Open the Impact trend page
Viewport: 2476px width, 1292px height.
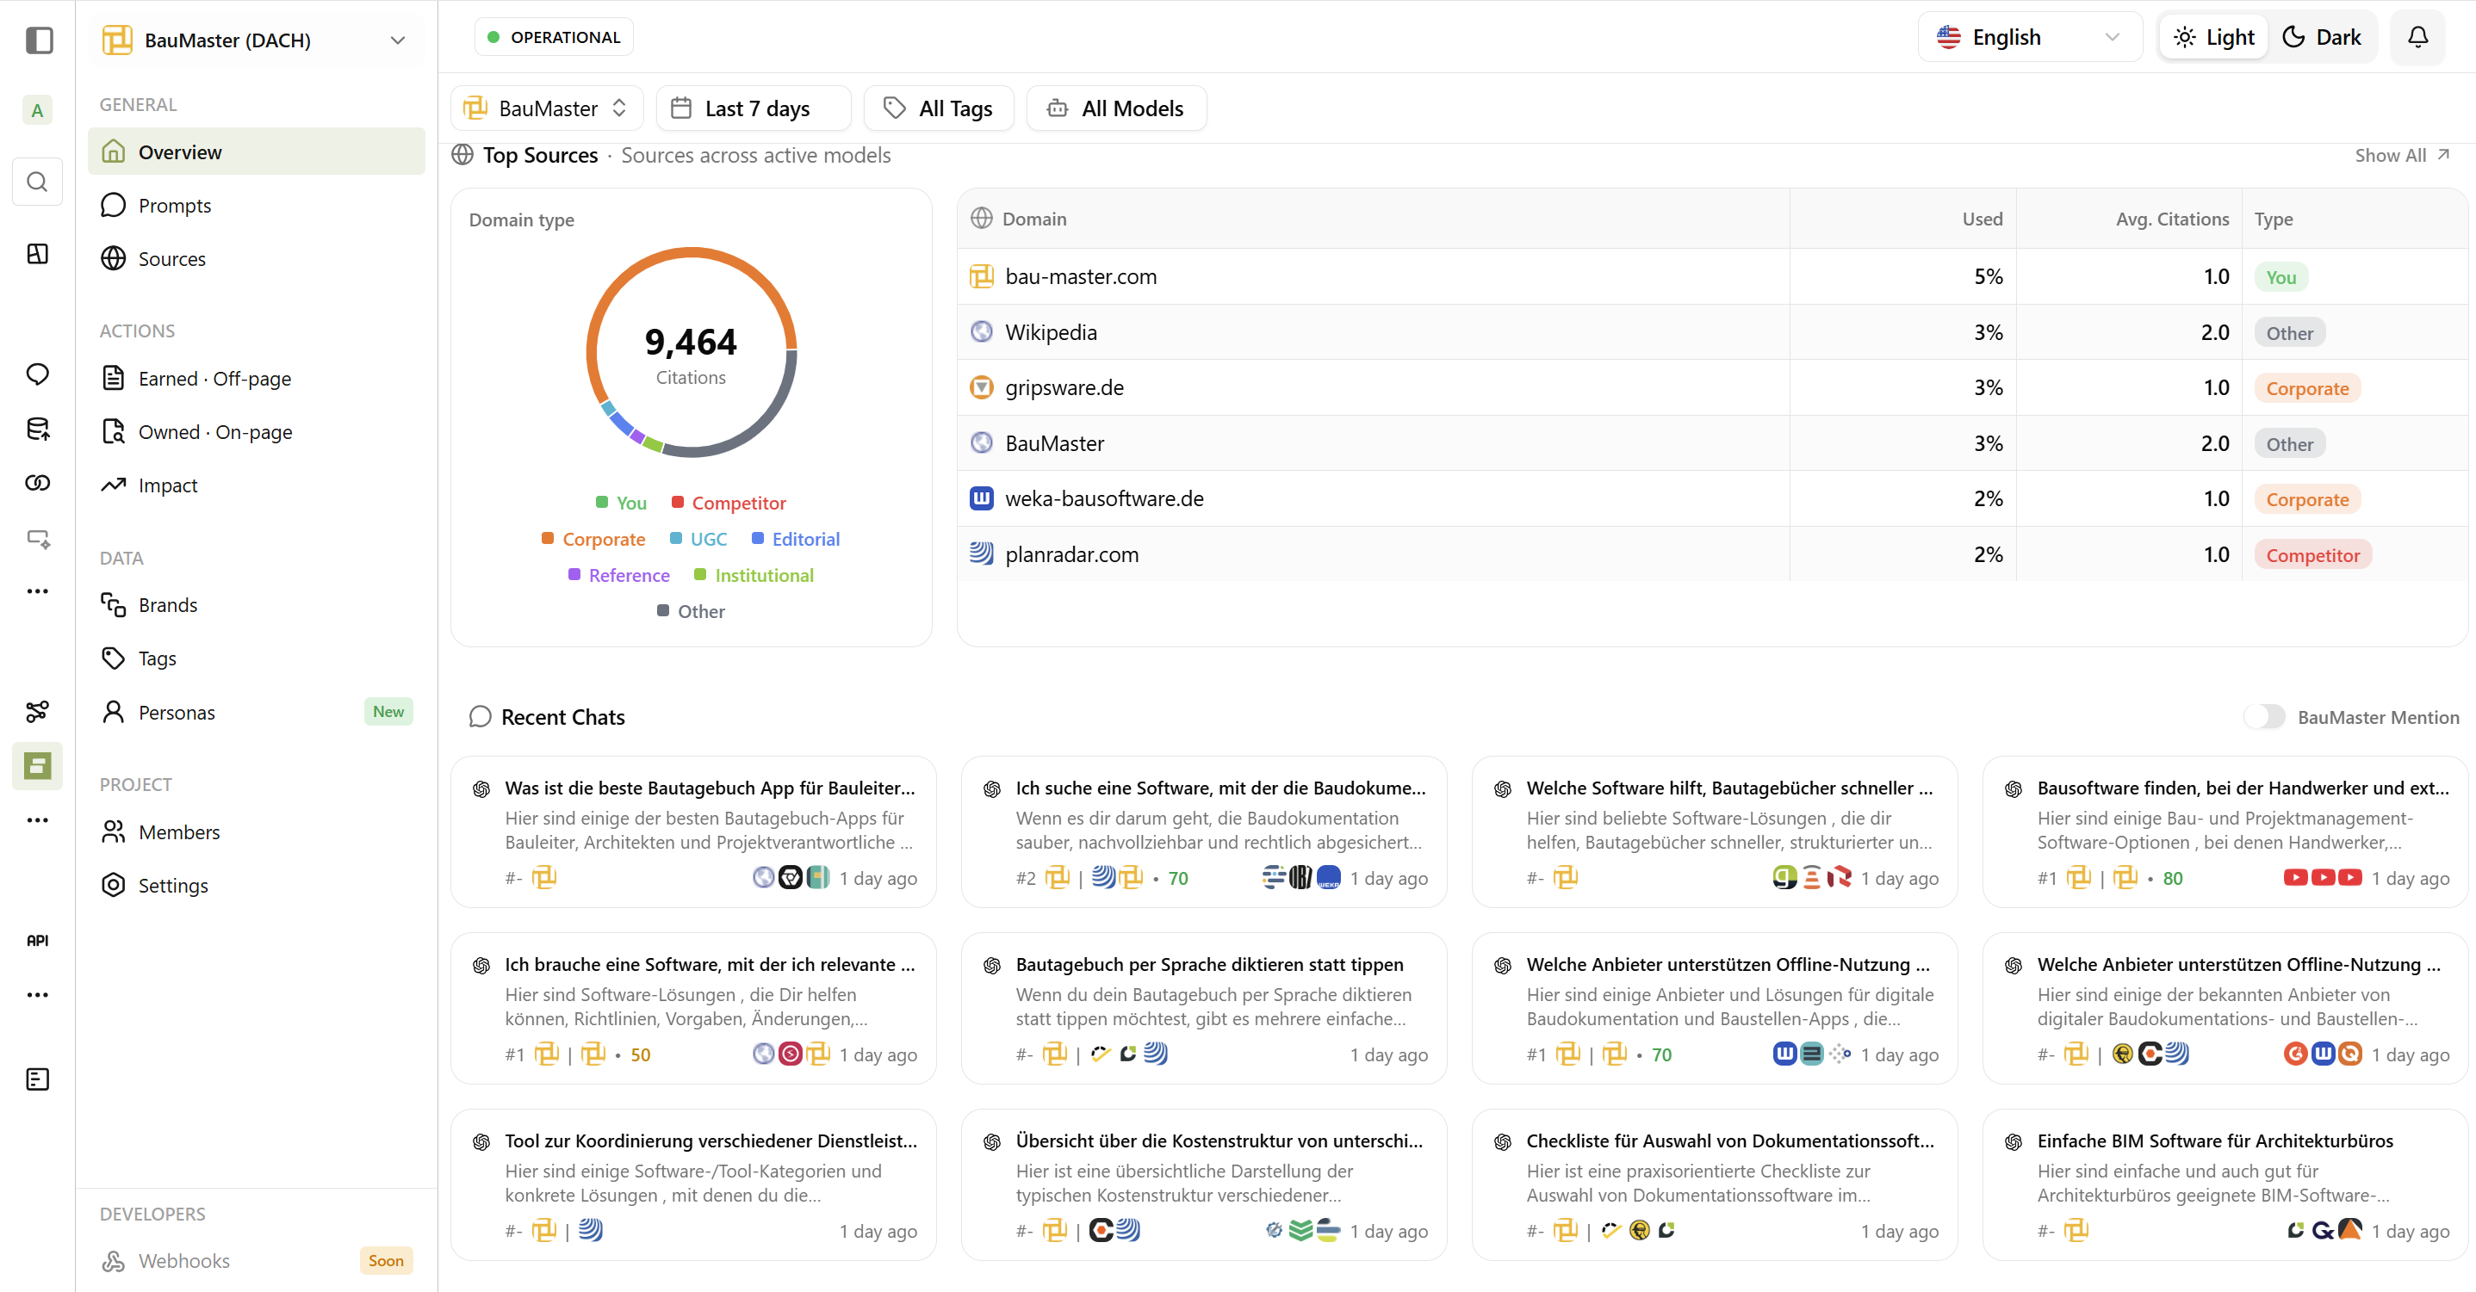coord(167,485)
